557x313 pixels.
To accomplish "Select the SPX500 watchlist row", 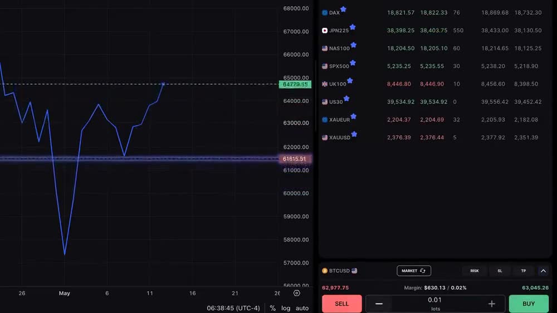I will coord(435,66).
